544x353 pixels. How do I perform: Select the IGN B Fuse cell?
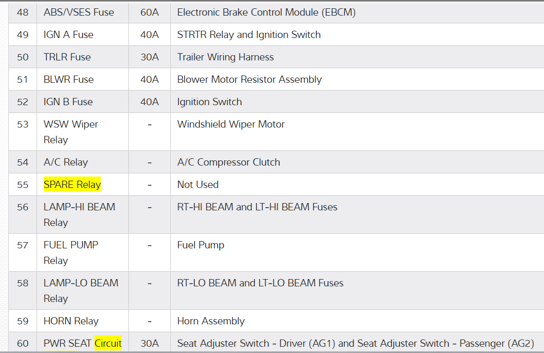[68, 102]
